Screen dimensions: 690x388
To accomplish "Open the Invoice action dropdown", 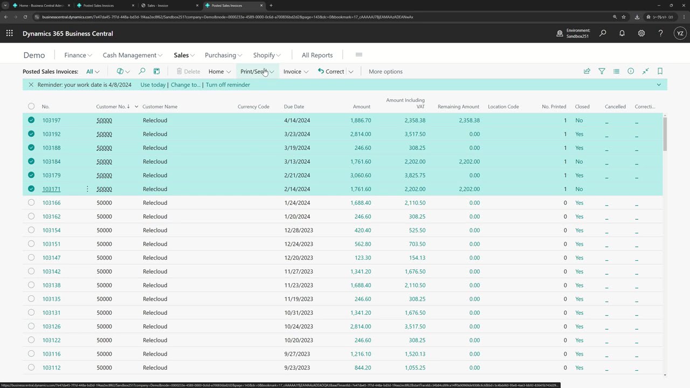I will pos(296,71).
